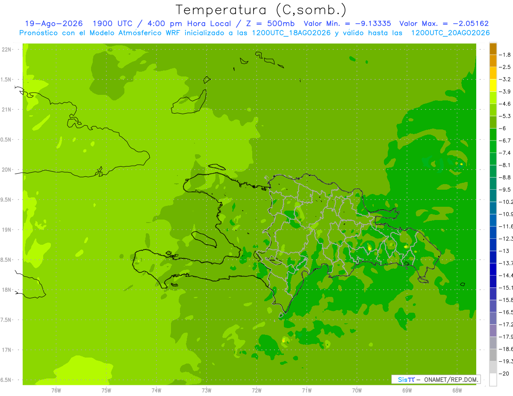Select the "Z = 500mb" level label
The height and width of the screenshot is (396, 513).
click(270, 23)
